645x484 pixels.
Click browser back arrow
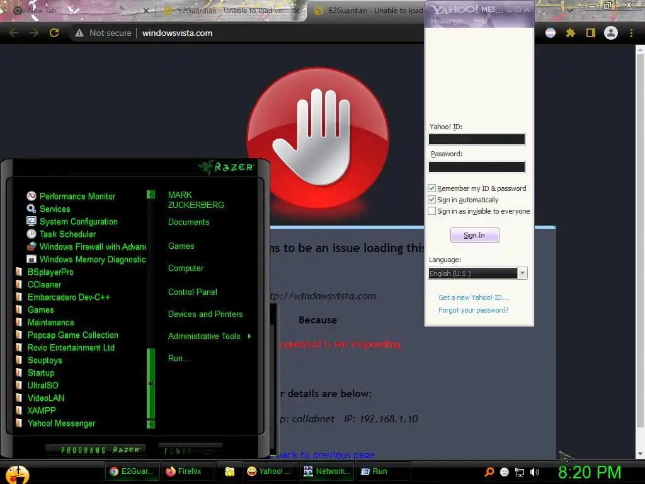coord(14,33)
